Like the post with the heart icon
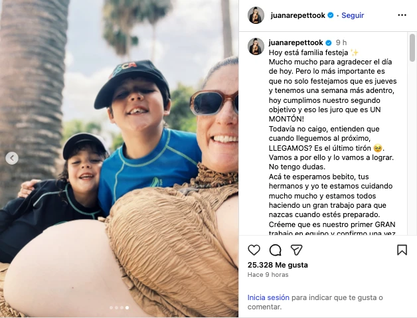 (254, 250)
